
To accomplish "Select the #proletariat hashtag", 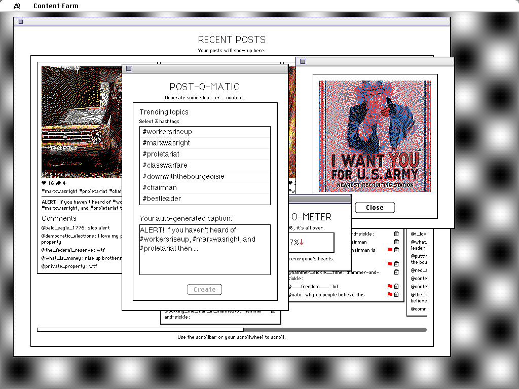I will coord(205,154).
